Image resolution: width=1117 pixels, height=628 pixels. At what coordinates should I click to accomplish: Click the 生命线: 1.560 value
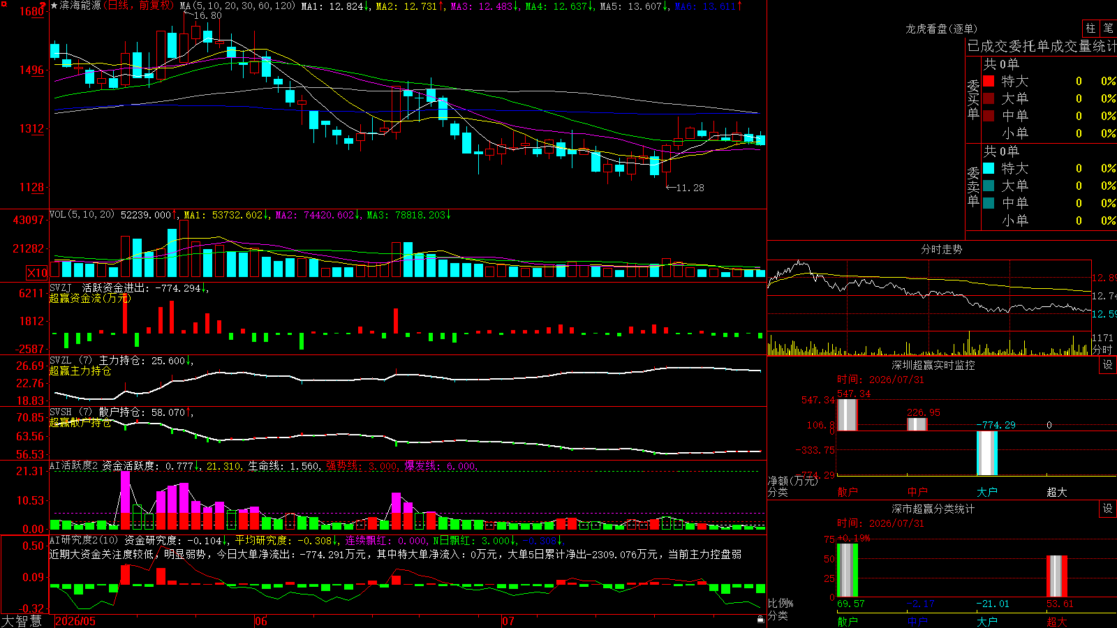(x=284, y=466)
